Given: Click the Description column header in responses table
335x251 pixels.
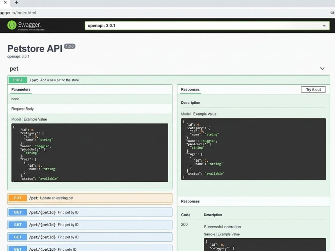Looking at the screenshot, I should [213, 215].
